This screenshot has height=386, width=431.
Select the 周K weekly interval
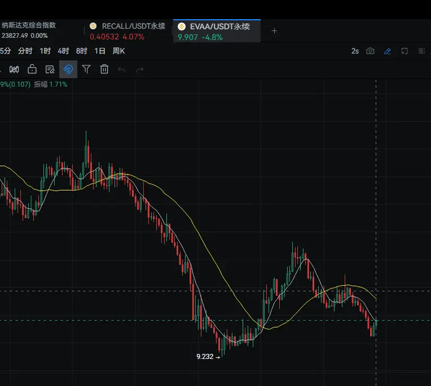118,51
